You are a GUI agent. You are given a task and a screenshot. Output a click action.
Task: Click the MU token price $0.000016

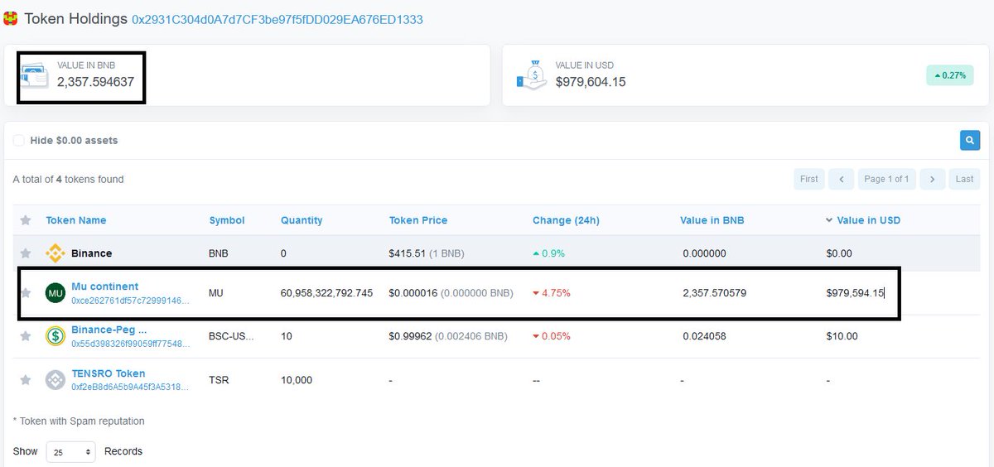(451, 293)
